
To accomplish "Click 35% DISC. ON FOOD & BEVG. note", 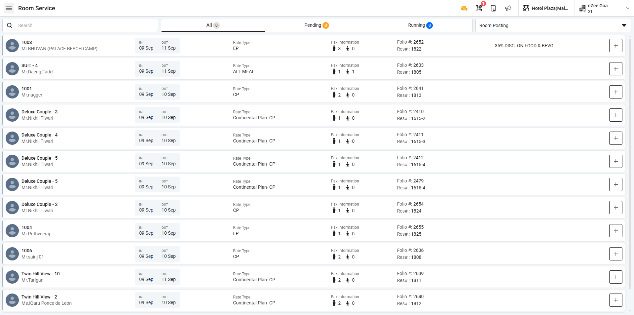I will pyautogui.click(x=524, y=46).
